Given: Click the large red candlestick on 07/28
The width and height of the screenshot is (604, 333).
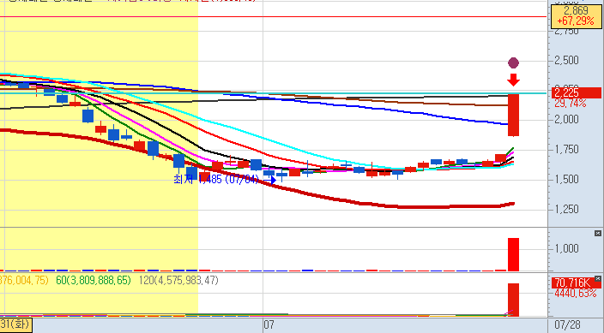Looking at the screenshot, I should 513,115.
